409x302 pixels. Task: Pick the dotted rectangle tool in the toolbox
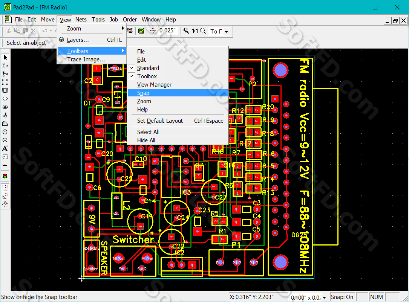(5, 82)
